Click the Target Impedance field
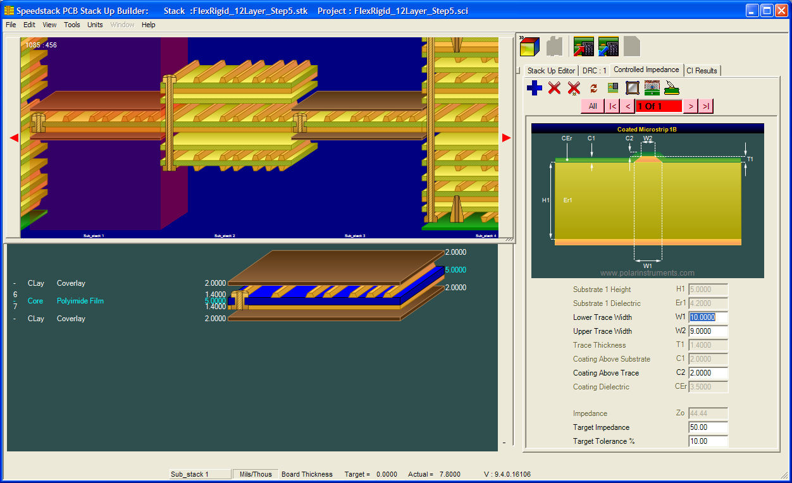 (x=708, y=427)
